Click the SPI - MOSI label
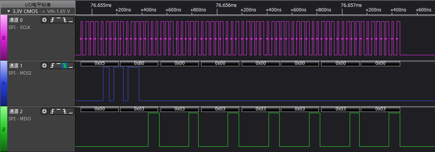Viewport: 435px width, 152px height. coord(20,73)
